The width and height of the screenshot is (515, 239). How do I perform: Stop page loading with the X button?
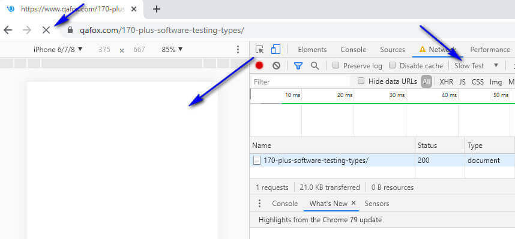46,30
